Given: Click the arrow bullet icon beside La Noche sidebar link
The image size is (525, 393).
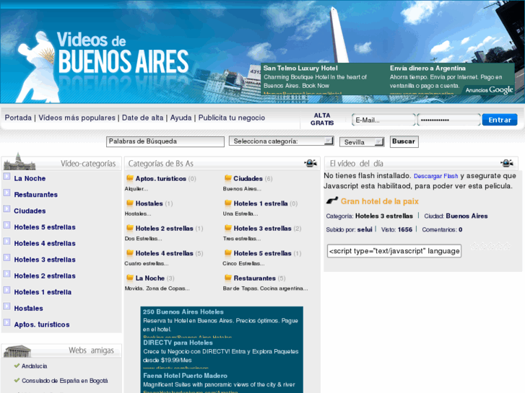Looking at the screenshot, I should tap(6, 176).
